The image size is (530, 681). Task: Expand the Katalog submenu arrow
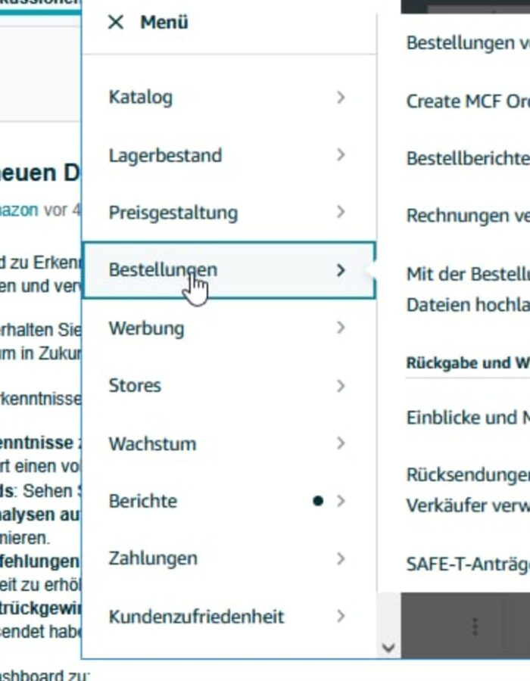point(341,97)
